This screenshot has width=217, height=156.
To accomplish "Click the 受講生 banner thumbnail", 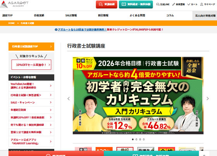I will [x=146, y=149].
